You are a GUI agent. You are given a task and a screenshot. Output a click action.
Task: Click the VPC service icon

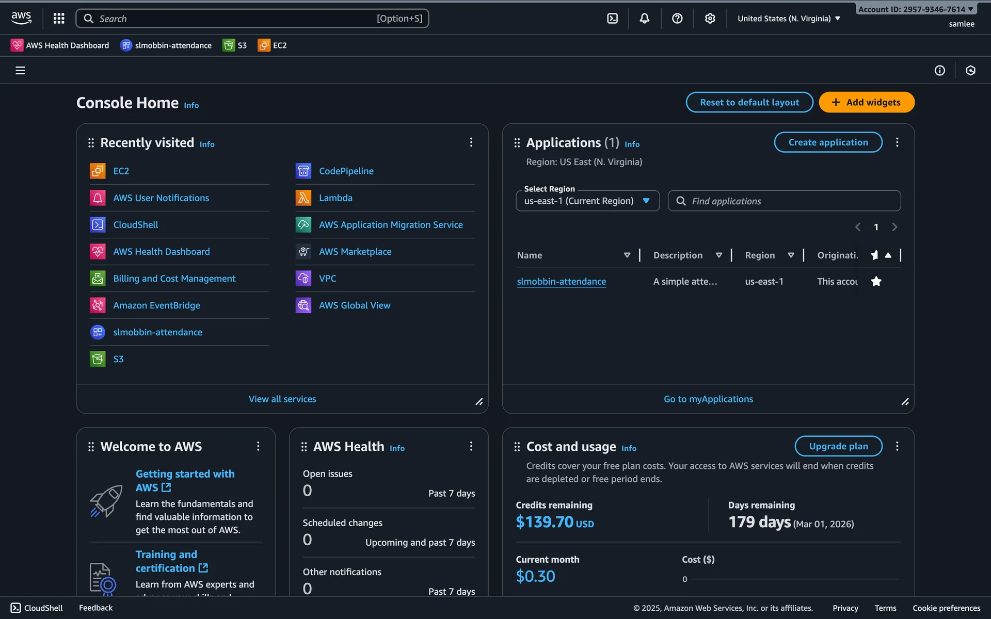[303, 279]
